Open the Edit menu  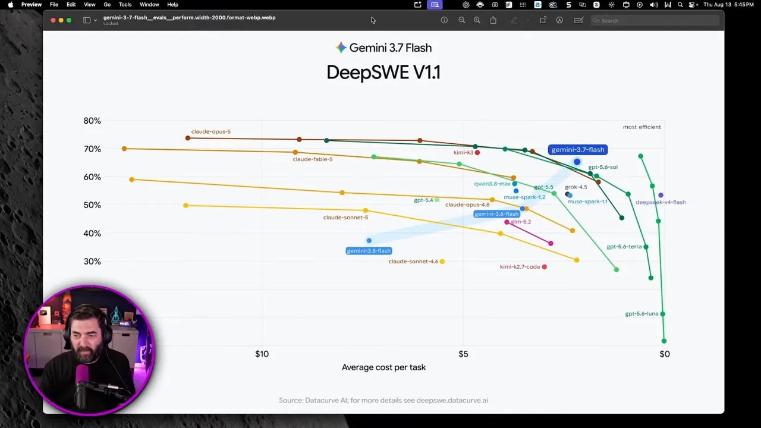pos(71,5)
